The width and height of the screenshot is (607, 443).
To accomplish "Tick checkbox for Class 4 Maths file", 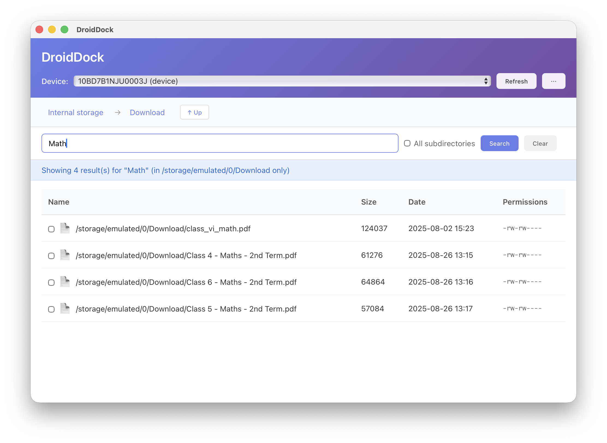I will pyautogui.click(x=51, y=256).
